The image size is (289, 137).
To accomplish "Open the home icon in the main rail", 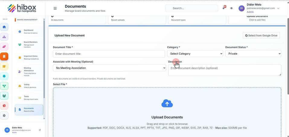I will pyautogui.click(x=4, y=27).
